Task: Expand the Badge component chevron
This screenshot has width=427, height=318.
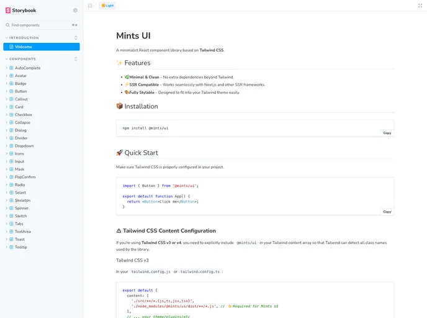Action: point(7,83)
